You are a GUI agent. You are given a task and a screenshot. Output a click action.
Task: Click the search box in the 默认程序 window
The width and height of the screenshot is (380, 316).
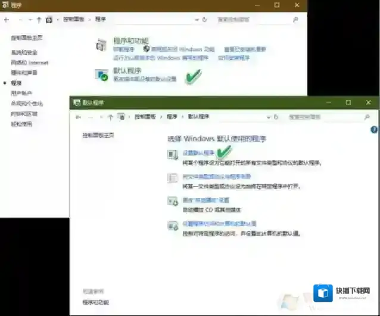coord(325,117)
